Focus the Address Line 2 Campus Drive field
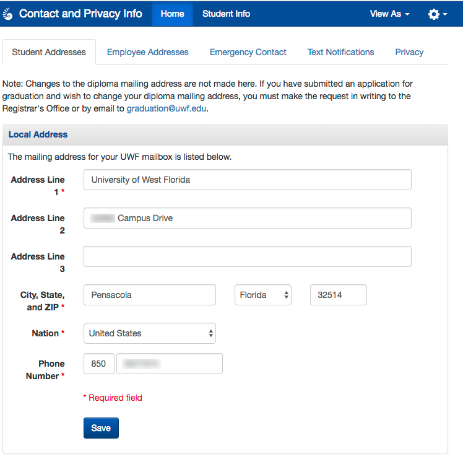Viewport: 463px width, 459px height. pos(248,218)
